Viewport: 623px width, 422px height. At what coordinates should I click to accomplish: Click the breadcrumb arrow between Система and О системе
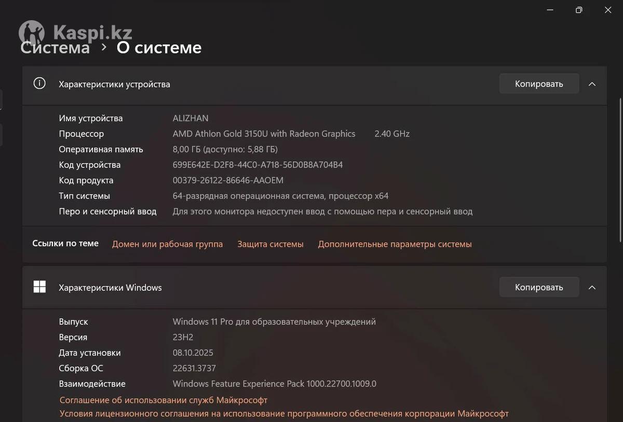[x=104, y=47]
